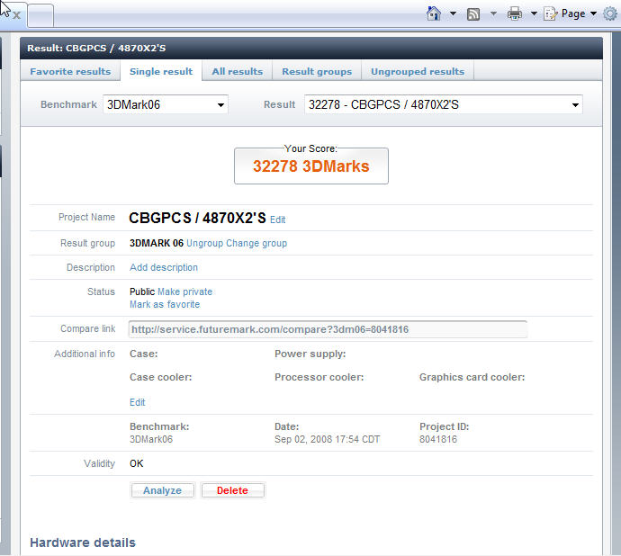Click the browser Home icon
The image size is (621, 556).
point(434,13)
